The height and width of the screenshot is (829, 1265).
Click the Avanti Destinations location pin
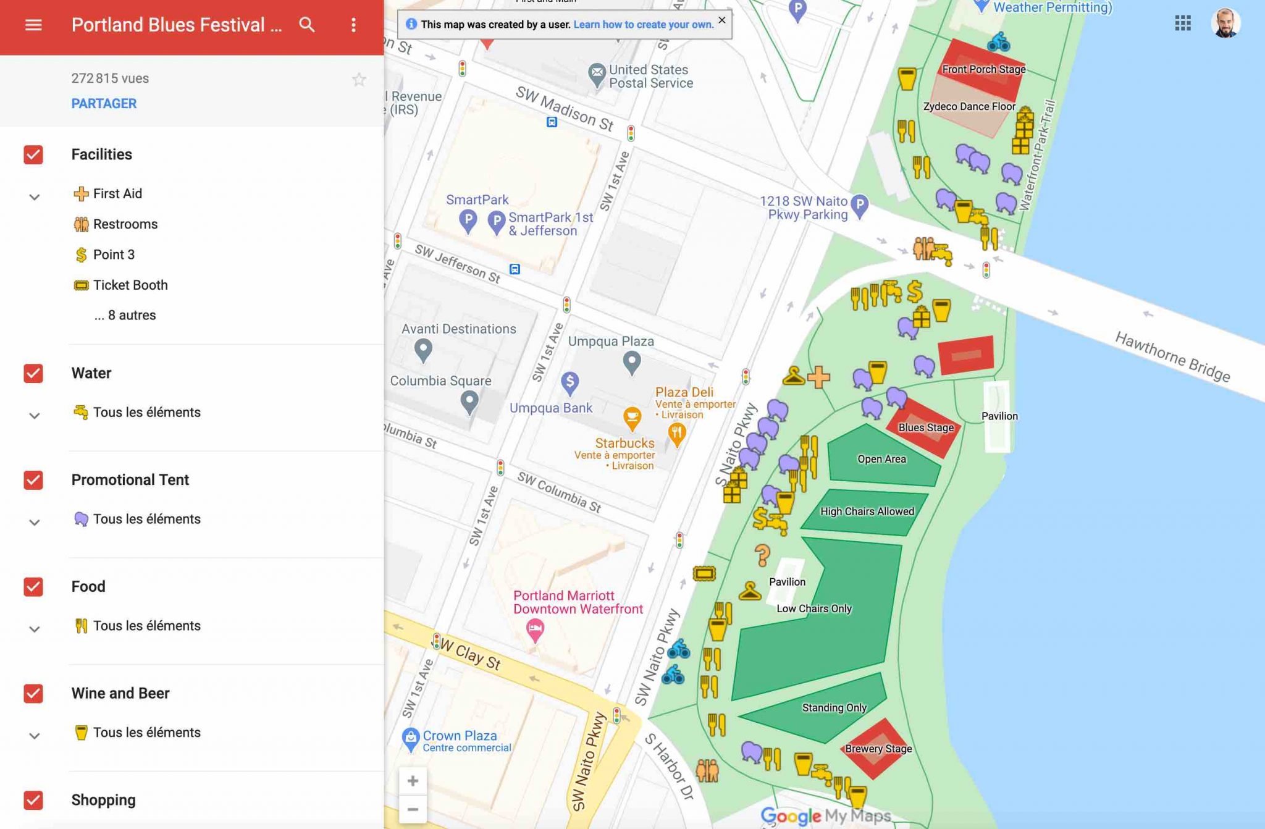(x=423, y=350)
